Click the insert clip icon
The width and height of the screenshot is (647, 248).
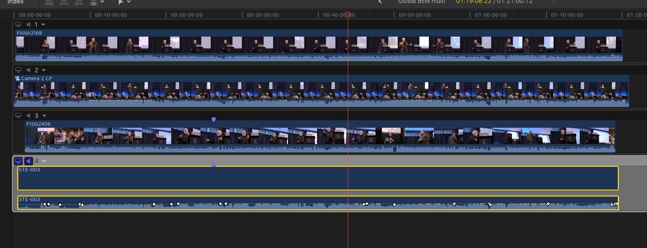[64, 2]
